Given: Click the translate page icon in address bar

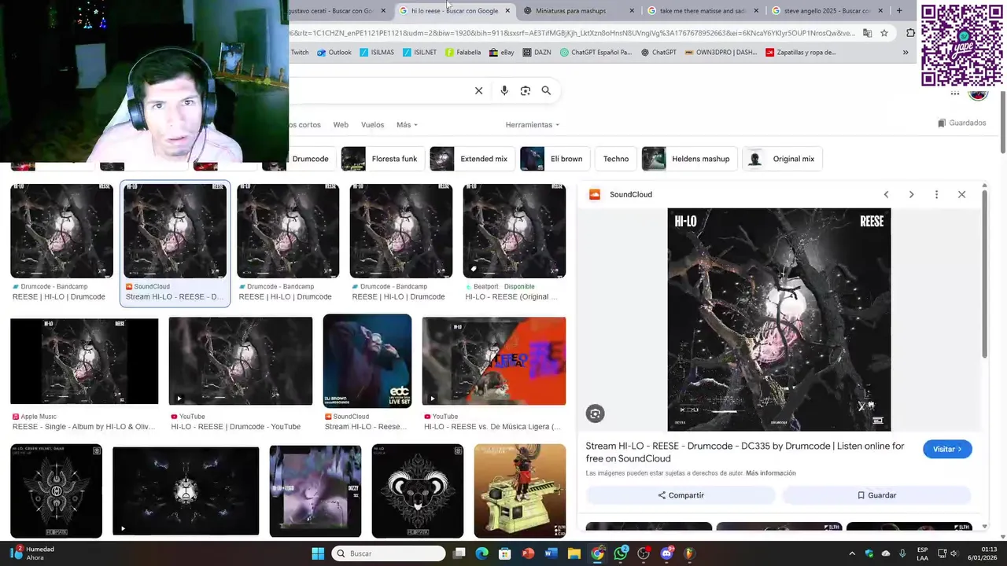Looking at the screenshot, I should tap(867, 33).
